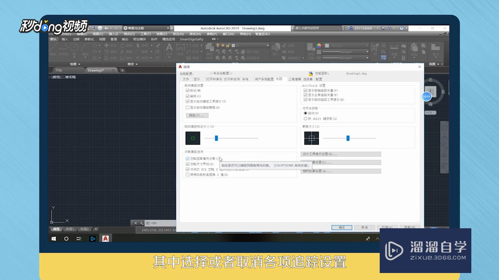Image resolution: width=499 pixels, height=280 pixels.
Task: Enable 显示自动捕捉靶框(D) checkbox
Action: 188,107
